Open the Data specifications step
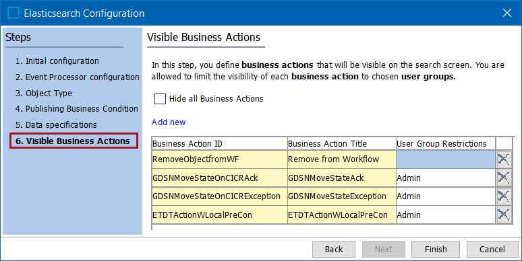Screen dimensions: 522x261 (56, 125)
